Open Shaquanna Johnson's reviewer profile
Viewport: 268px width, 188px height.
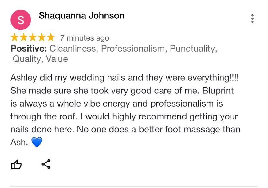click(x=81, y=16)
